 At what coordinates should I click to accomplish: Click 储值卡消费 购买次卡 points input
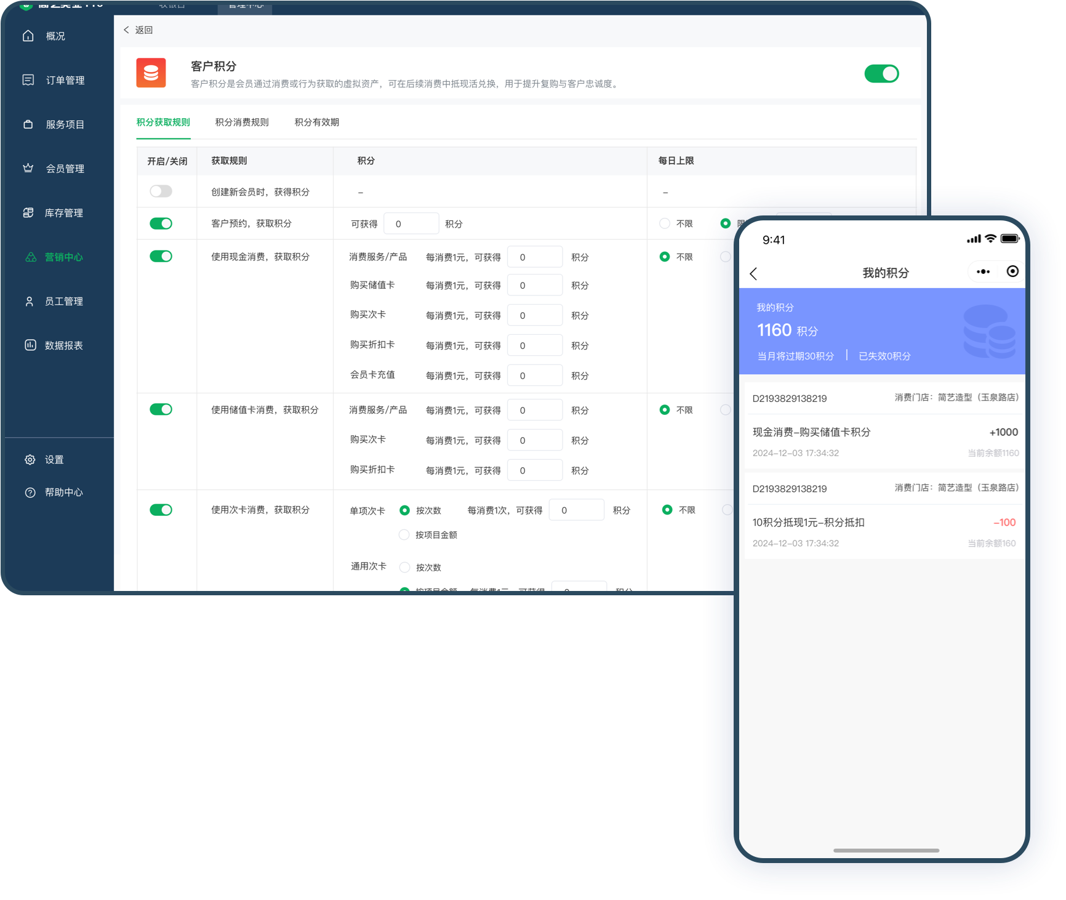(535, 440)
